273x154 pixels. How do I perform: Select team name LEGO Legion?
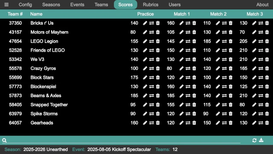[x=44, y=41]
